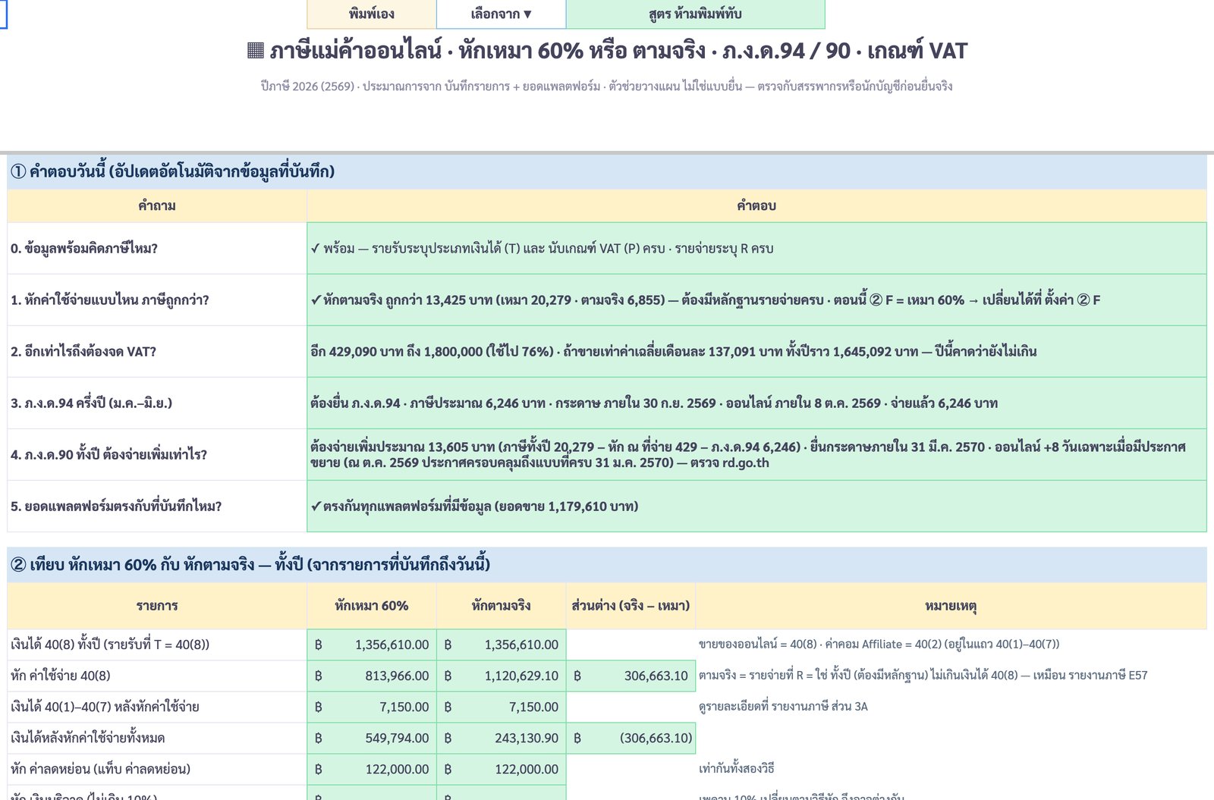
Task: Click question '5. ยอดแพลตฟอร์มตรงกับที่บันทึกไหม?'
Action: [x=157, y=506]
